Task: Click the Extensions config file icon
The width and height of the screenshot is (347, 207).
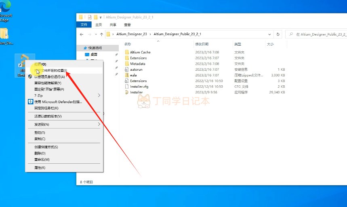Action: click(127, 81)
